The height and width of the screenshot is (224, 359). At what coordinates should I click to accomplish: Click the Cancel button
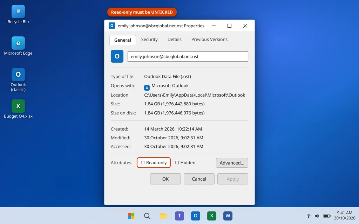[199, 179]
